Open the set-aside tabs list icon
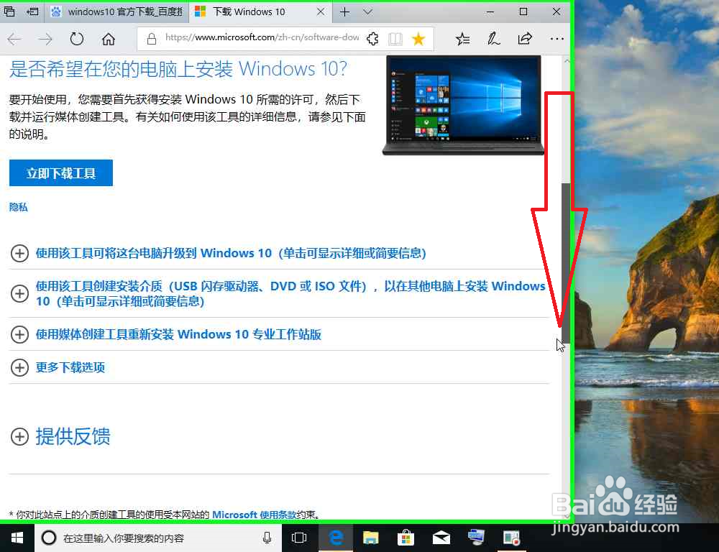 (x=9, y=11)
